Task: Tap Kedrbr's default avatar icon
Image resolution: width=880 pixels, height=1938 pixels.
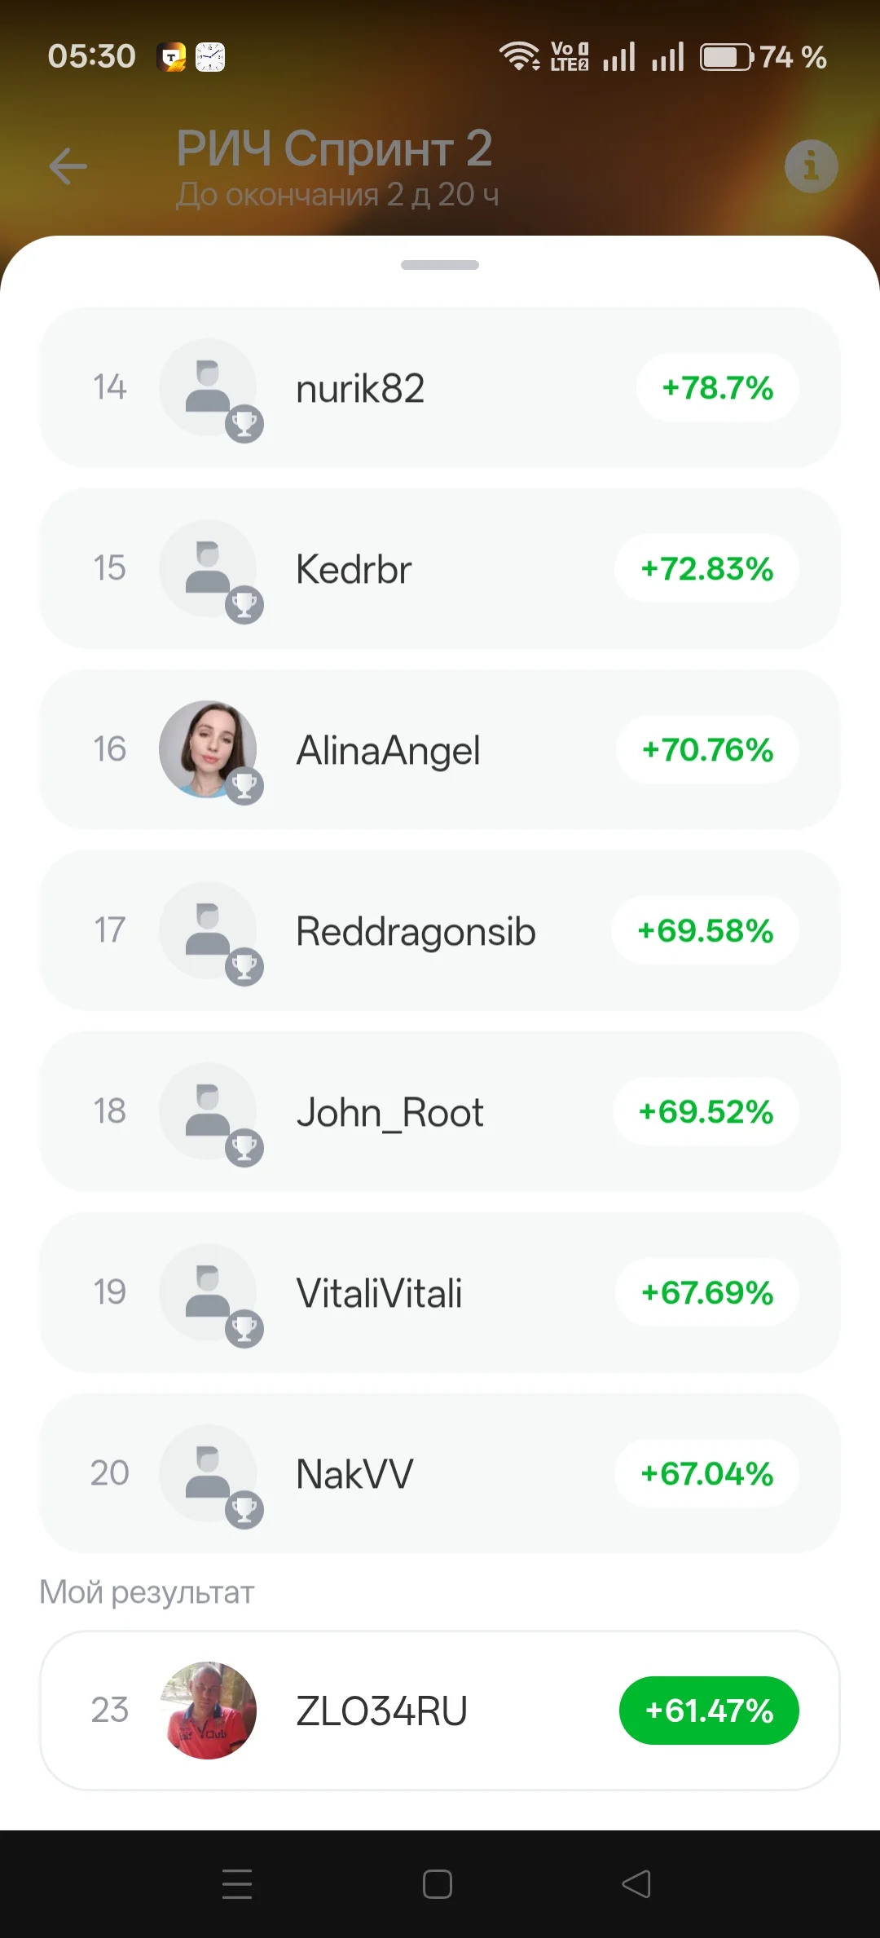Action: [208, 568]
